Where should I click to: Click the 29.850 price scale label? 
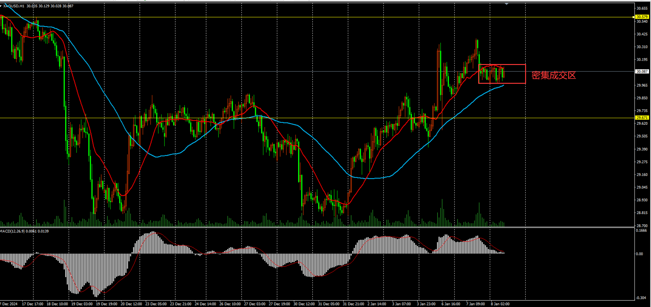coord(642,98)
